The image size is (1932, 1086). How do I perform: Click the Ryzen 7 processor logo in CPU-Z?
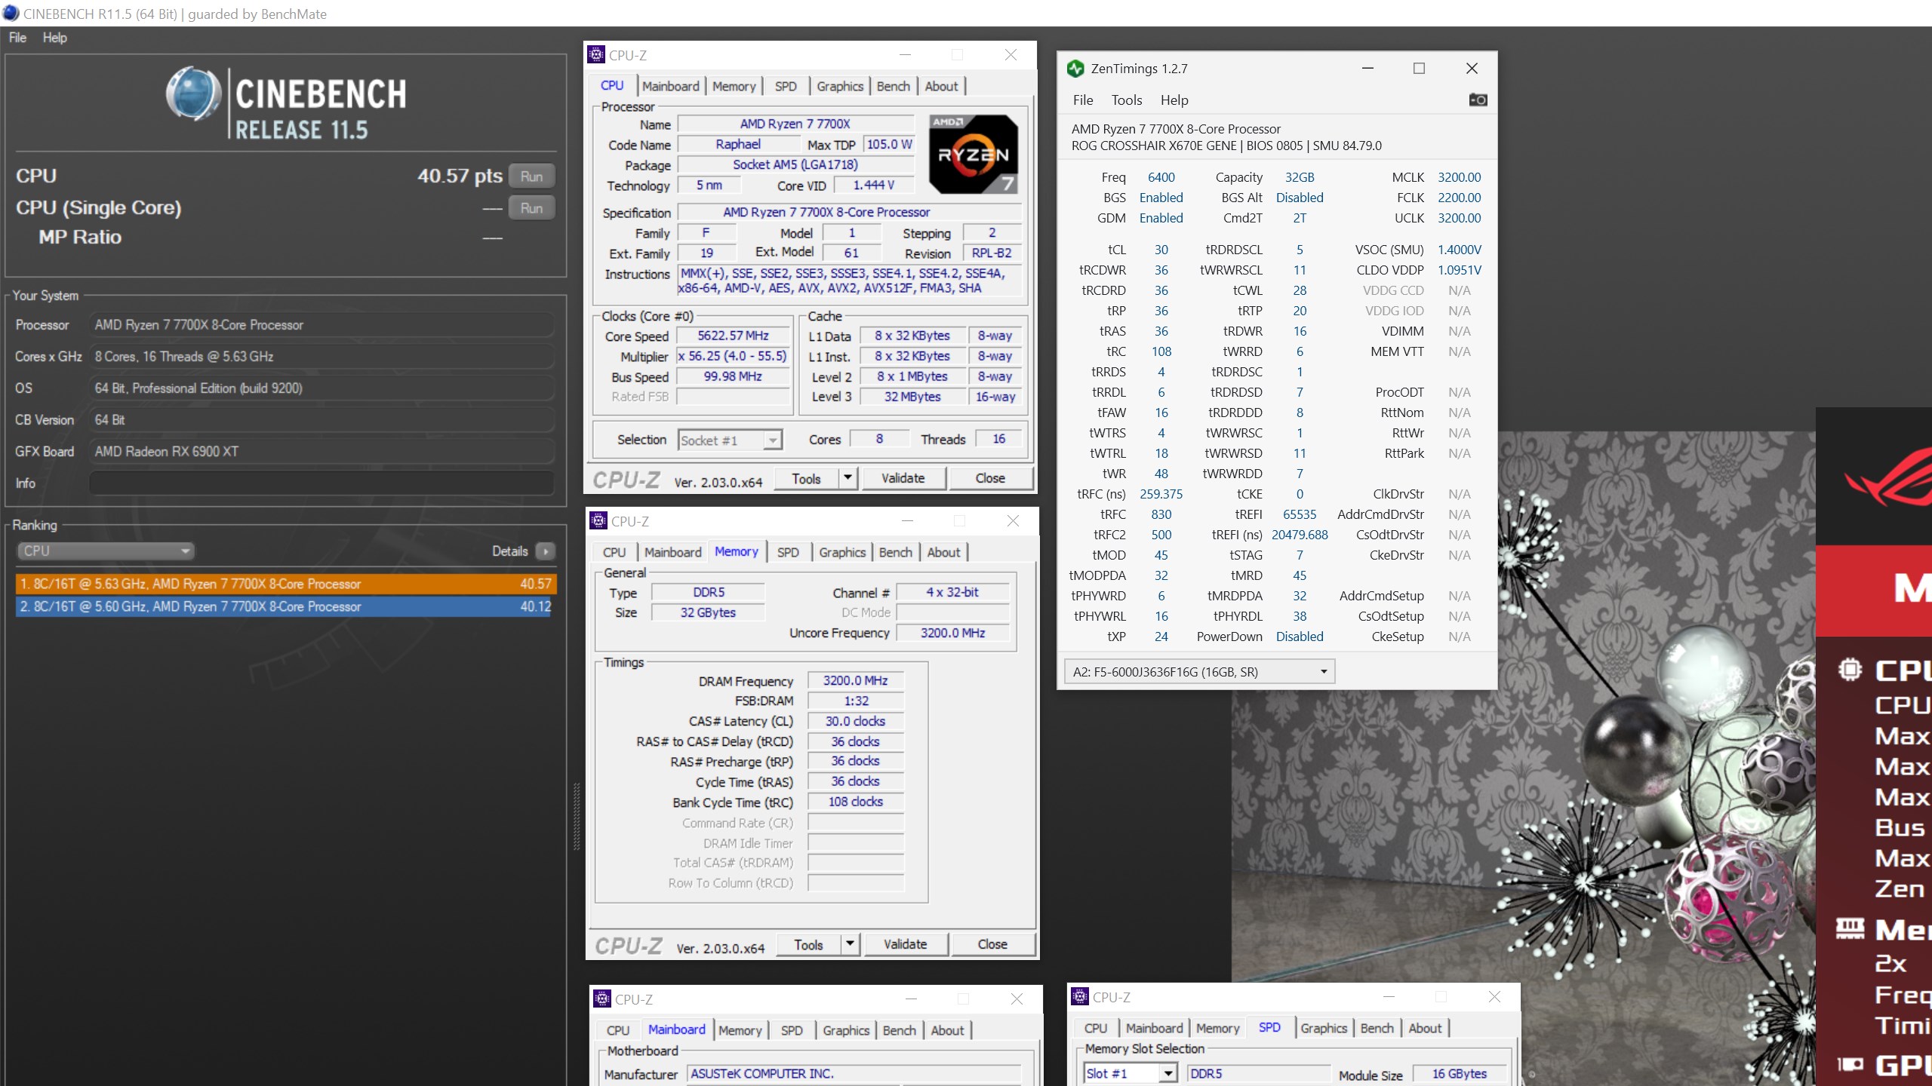point(973,155)
